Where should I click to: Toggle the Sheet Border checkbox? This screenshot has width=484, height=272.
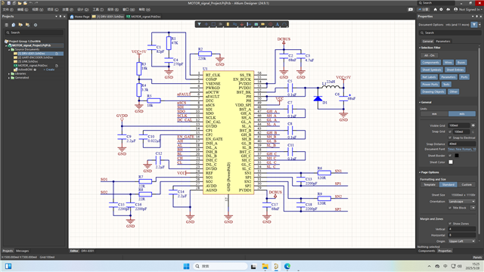coord(450,156)
